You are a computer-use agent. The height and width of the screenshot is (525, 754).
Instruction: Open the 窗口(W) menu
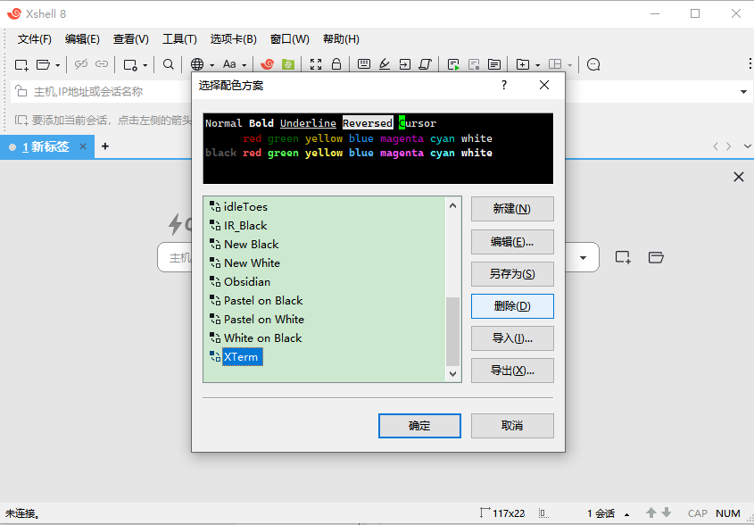click(290, 39)
